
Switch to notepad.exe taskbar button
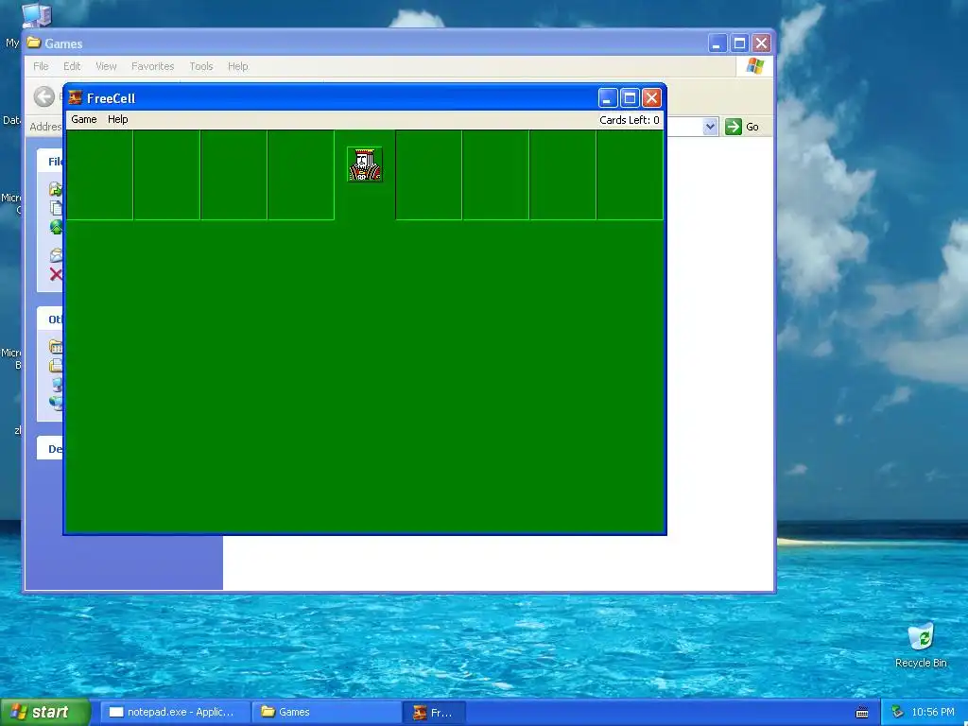click(x=175, y=713)
